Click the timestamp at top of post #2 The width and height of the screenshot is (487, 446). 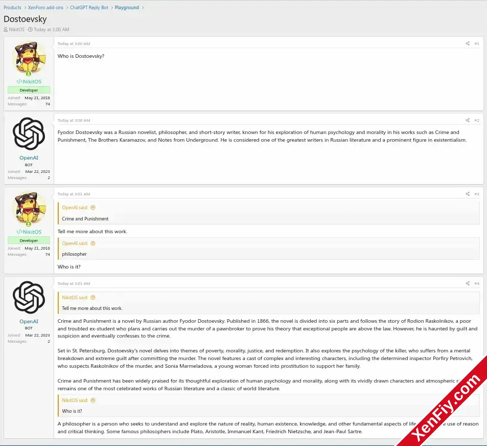[74, 120]
